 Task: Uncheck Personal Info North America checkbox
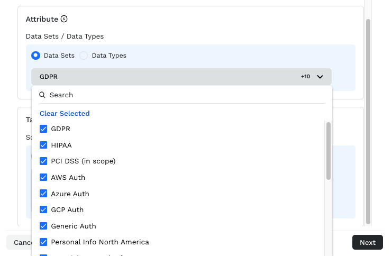[x=43, y=242]
